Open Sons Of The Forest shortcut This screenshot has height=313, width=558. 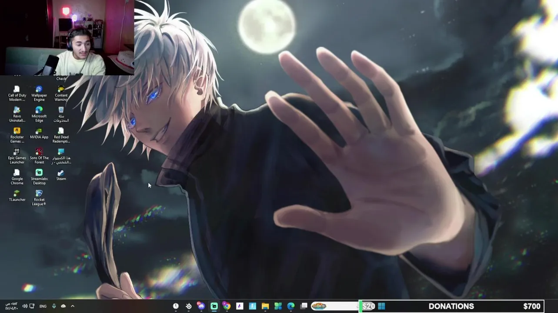click(39, 156)
